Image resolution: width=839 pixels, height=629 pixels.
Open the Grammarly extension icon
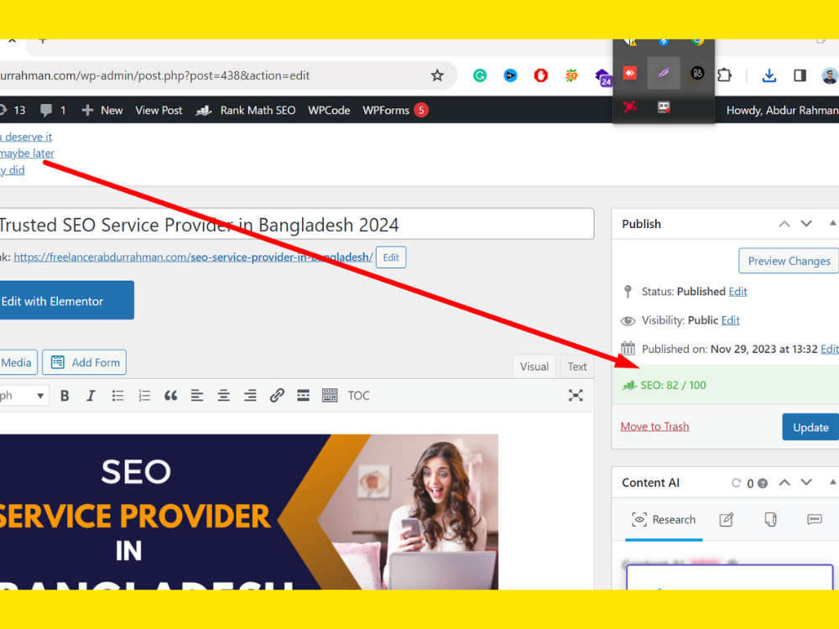pos(479,75)
